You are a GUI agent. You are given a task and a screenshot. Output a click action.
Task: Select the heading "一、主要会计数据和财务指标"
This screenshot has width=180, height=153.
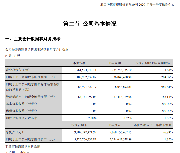pos(33,39)
